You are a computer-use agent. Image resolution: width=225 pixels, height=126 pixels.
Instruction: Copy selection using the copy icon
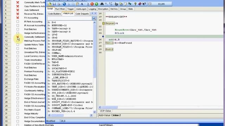pyautogui.click(x=73, y=4)
